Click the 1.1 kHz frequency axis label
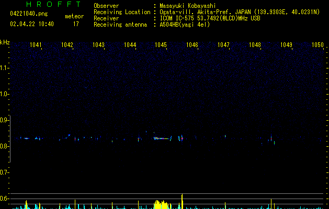The width and height of the screenshot is (329, 209). click(x=5, y=68)
